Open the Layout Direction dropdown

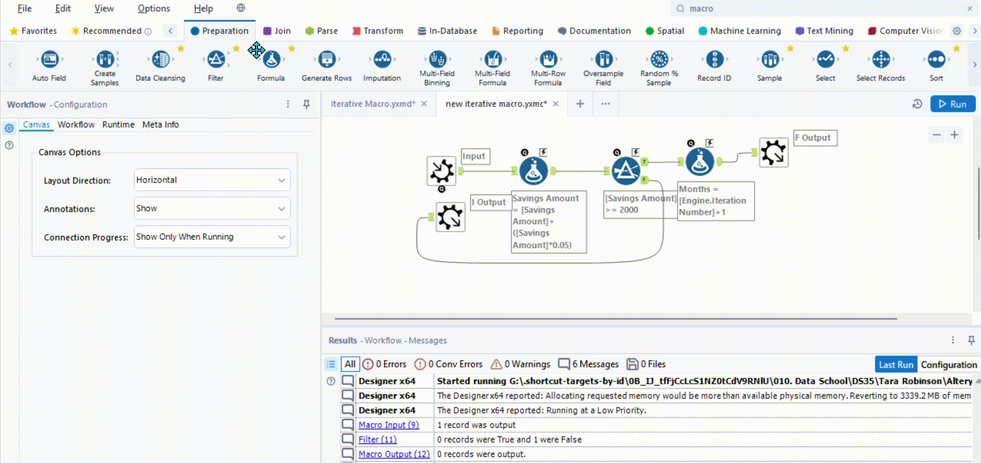click(x=212, y=180)
